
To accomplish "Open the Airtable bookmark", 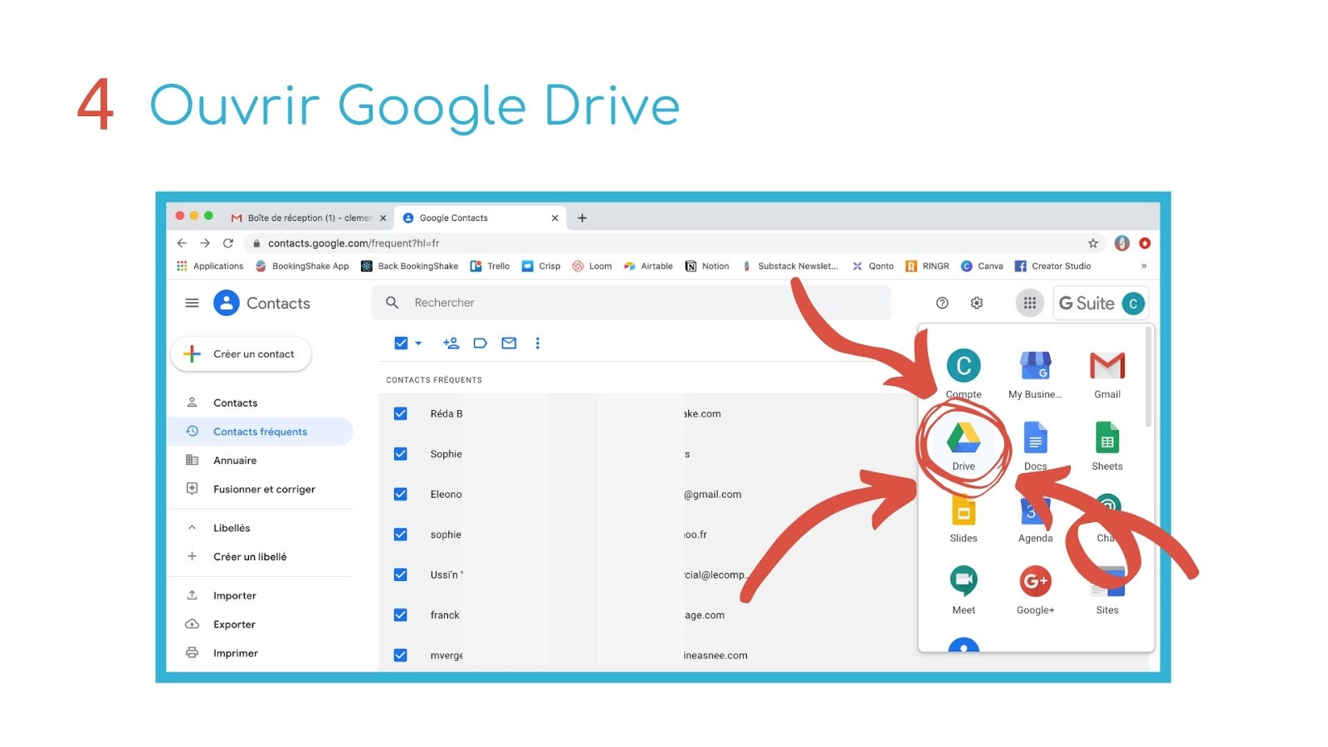I will 648,266.
